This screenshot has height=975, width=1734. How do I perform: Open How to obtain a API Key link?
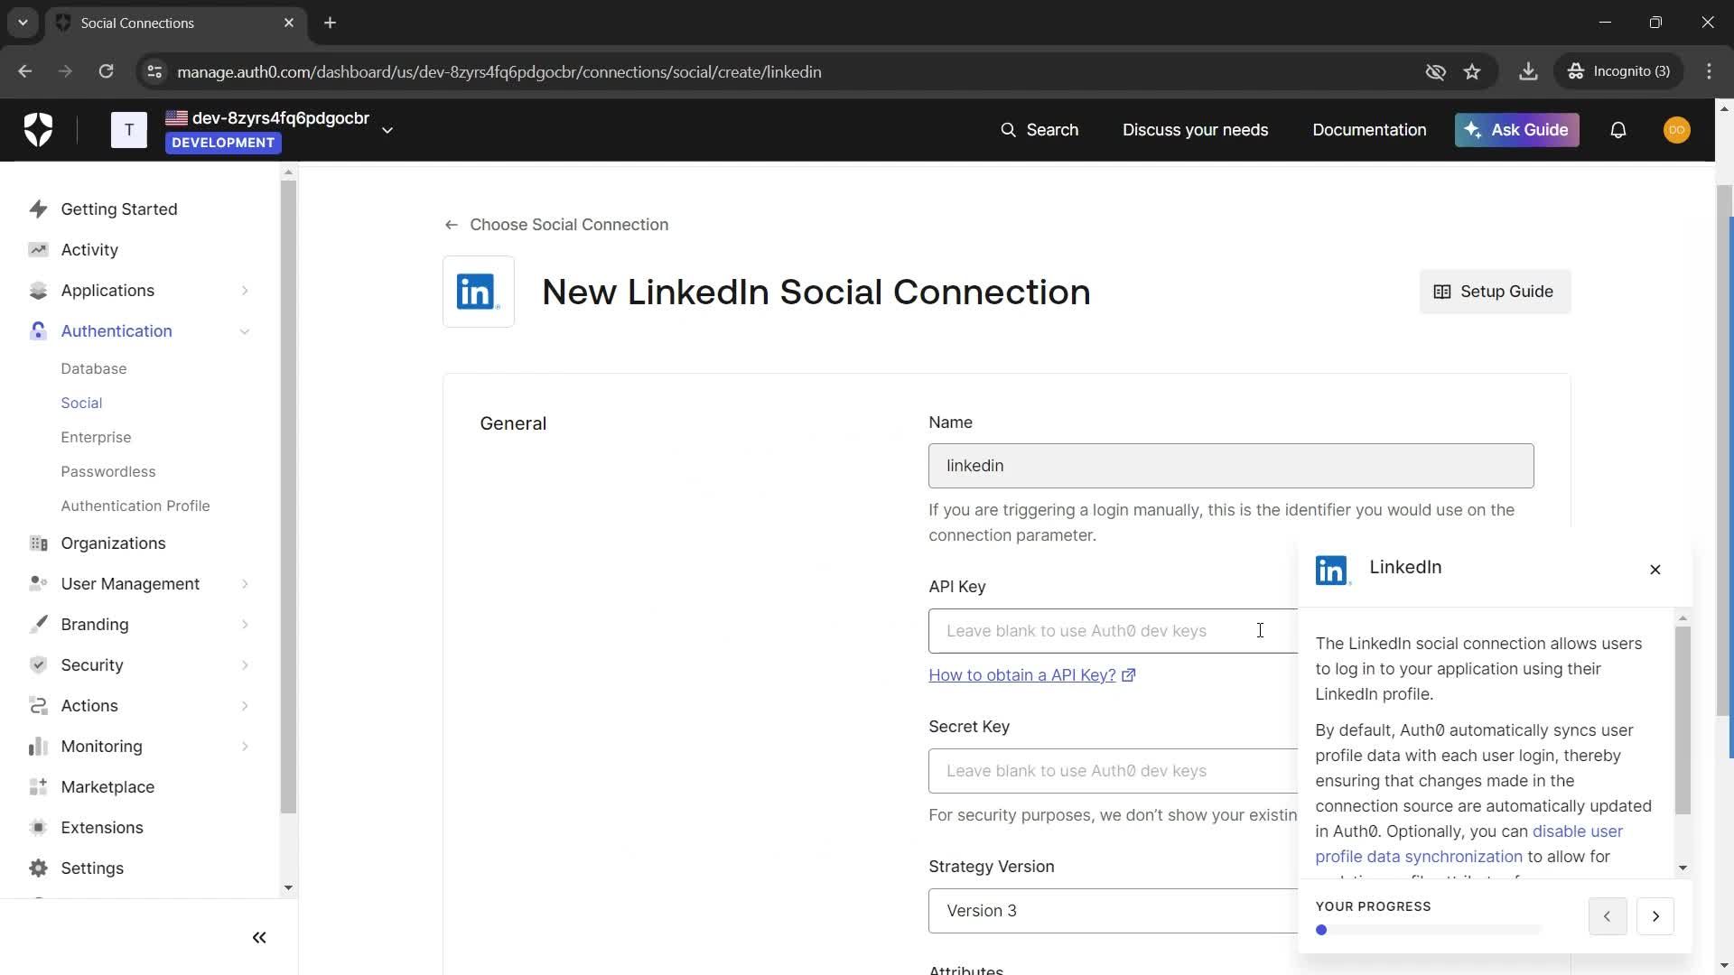(1031, 675)
